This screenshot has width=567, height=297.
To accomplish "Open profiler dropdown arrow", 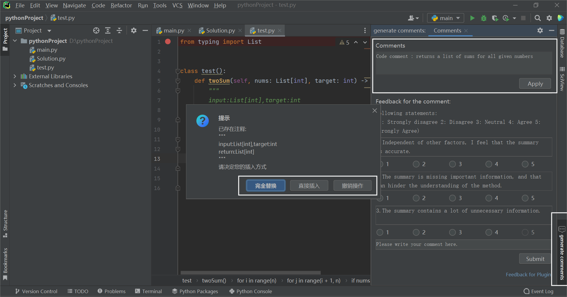I will (x=514, y=18).
